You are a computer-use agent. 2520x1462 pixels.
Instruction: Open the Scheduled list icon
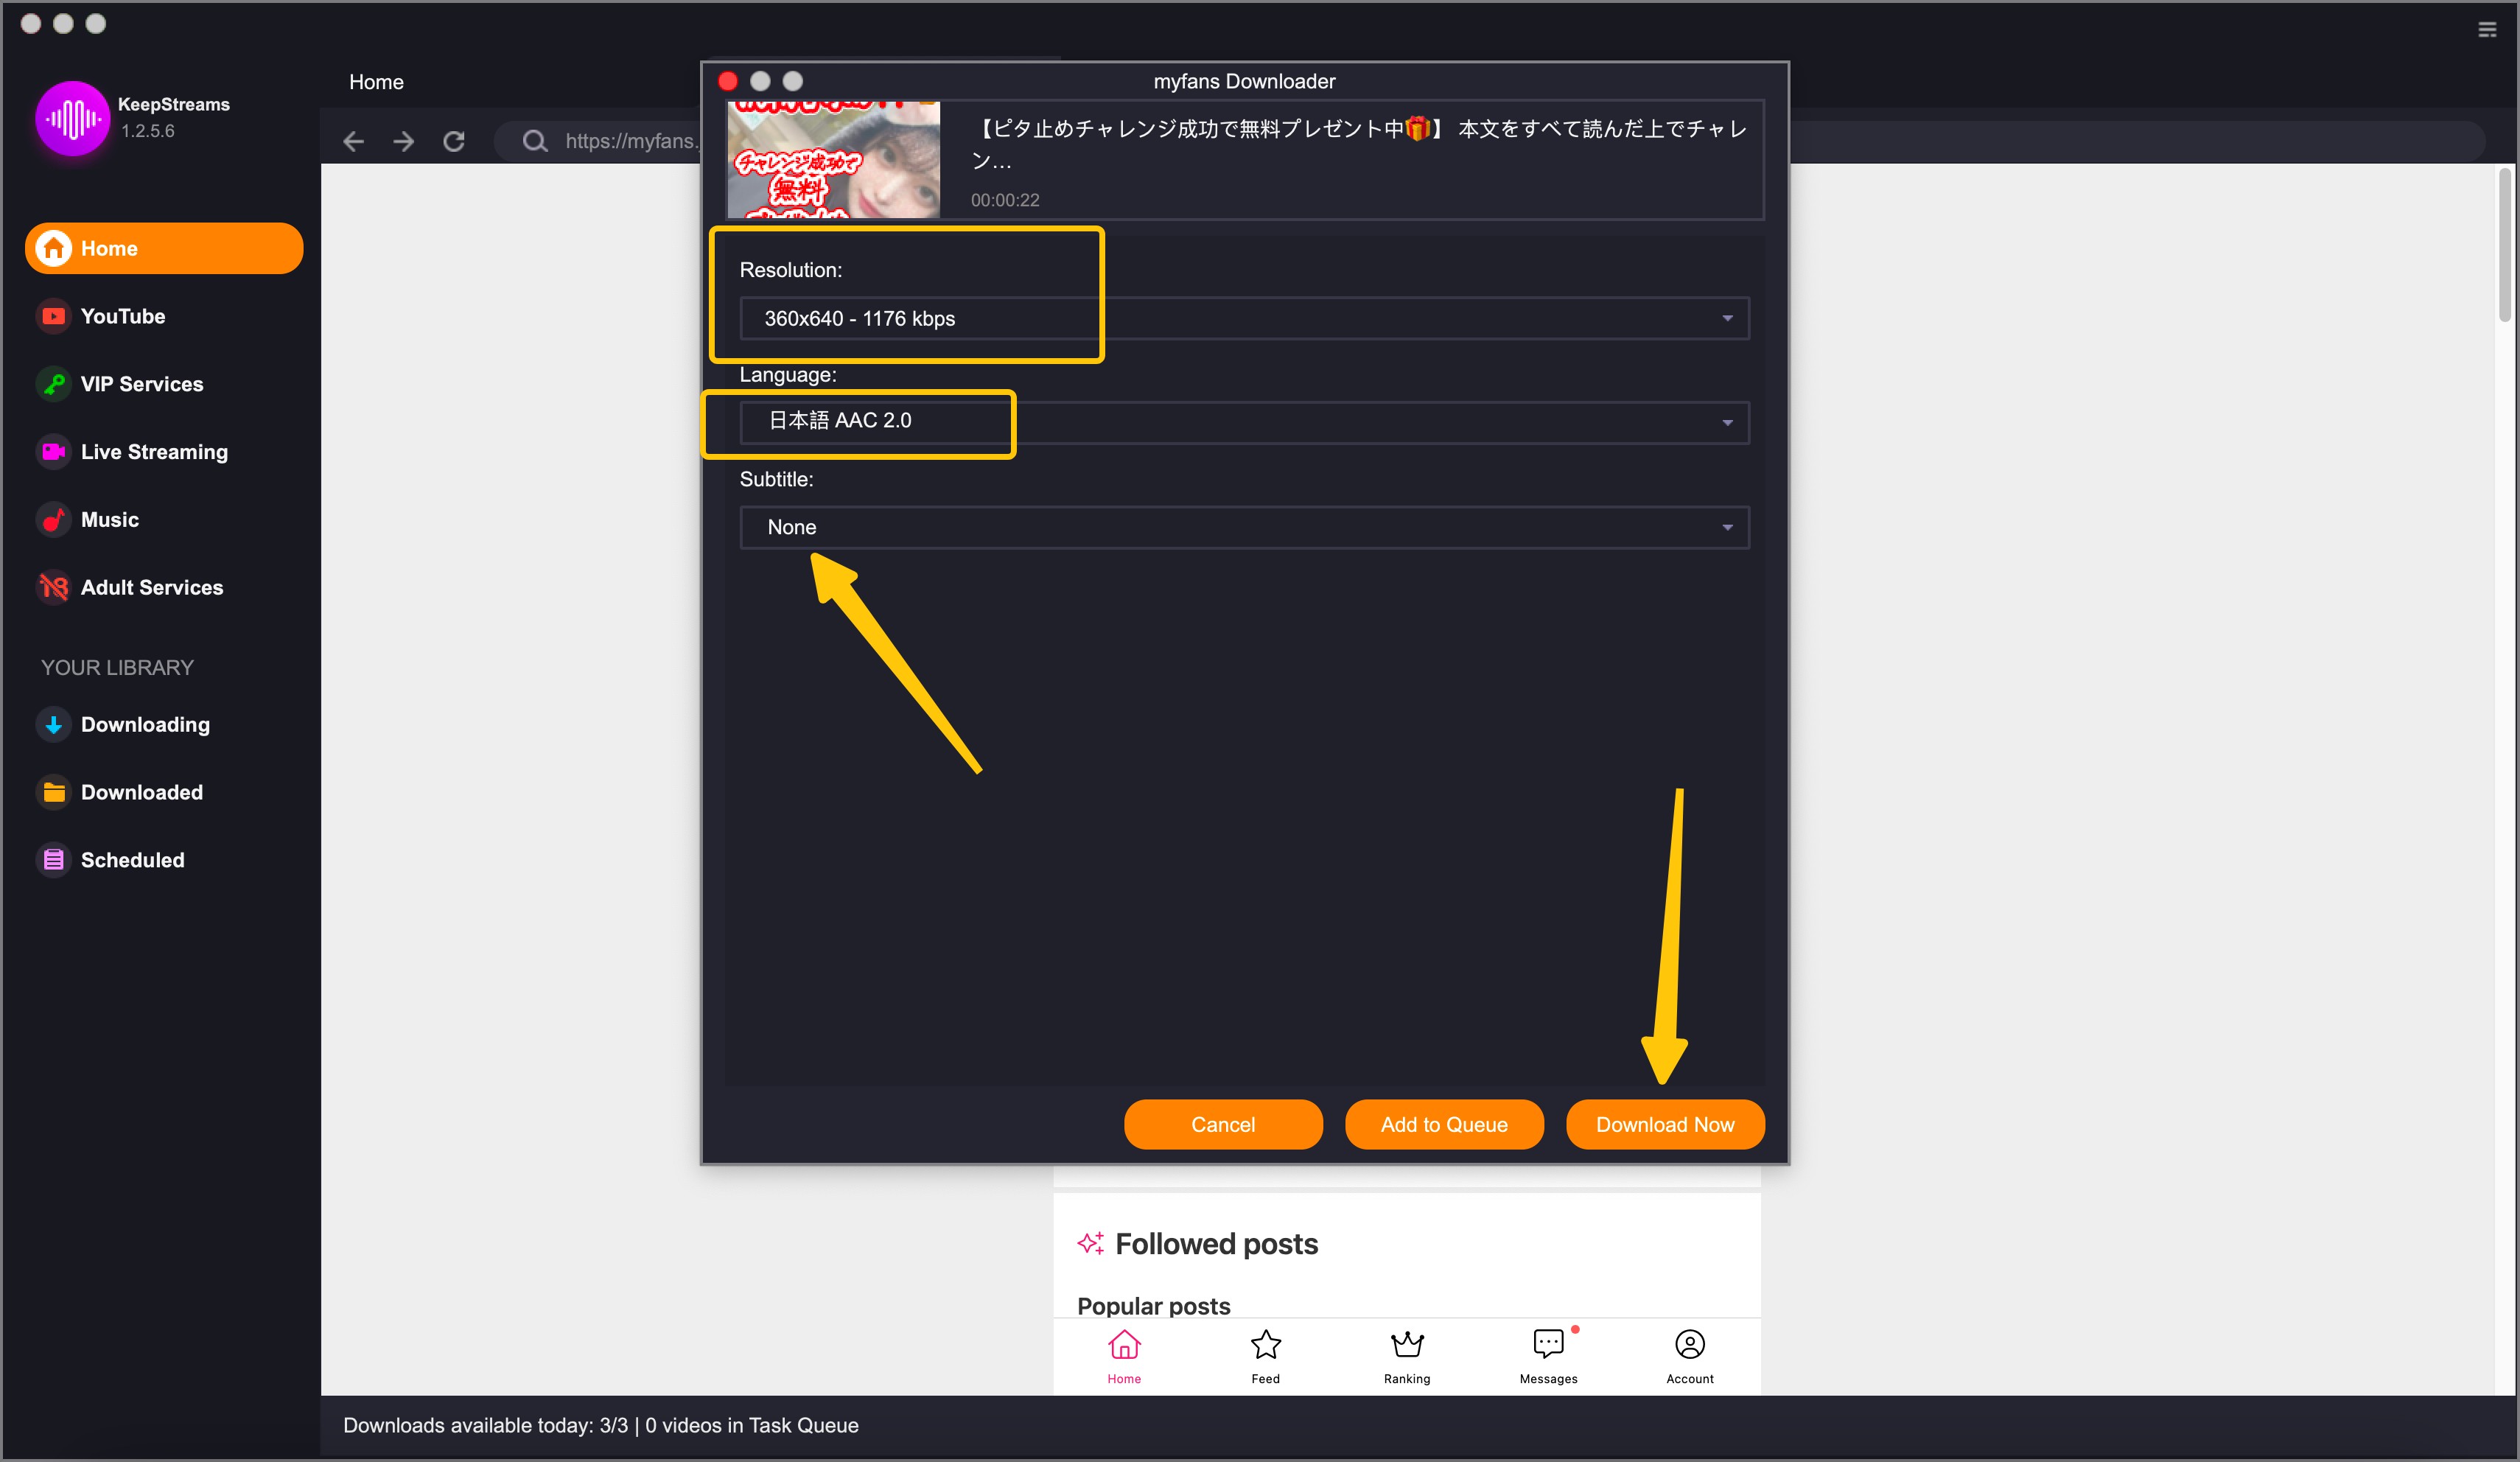point(54,860)
